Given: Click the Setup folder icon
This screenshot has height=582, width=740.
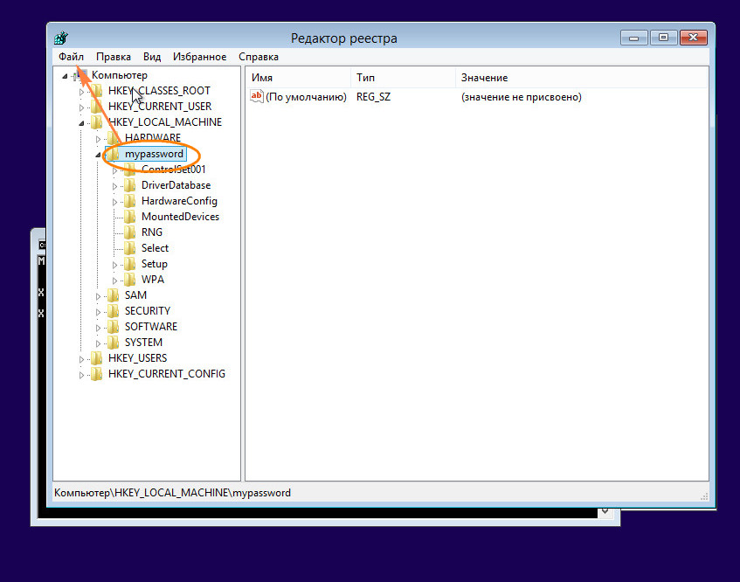Looking at the screenshot, I should click(130, 264).
